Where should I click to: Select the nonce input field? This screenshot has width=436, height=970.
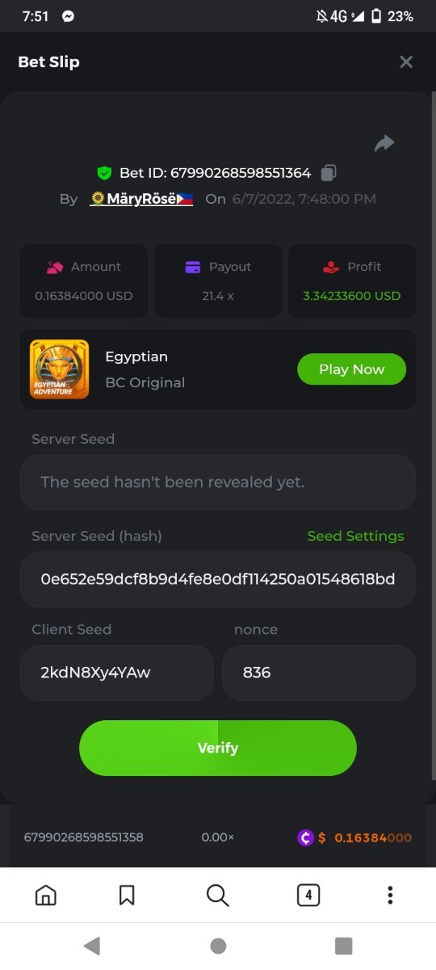point(319,673)
